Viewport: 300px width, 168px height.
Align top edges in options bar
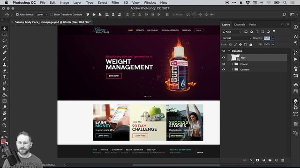[88, 14]
